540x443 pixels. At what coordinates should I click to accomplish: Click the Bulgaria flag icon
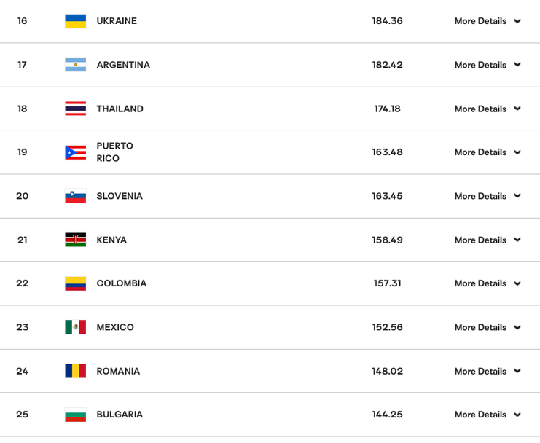(x=75, y=415)
